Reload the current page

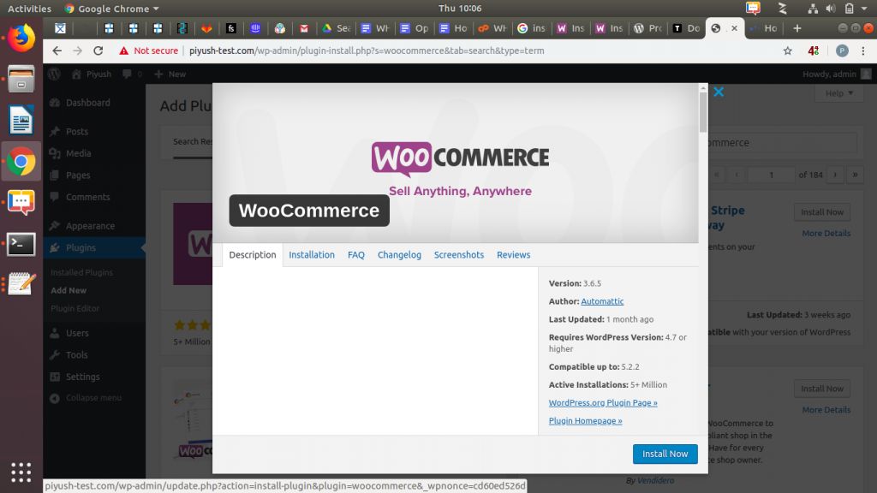coord(98,50)
